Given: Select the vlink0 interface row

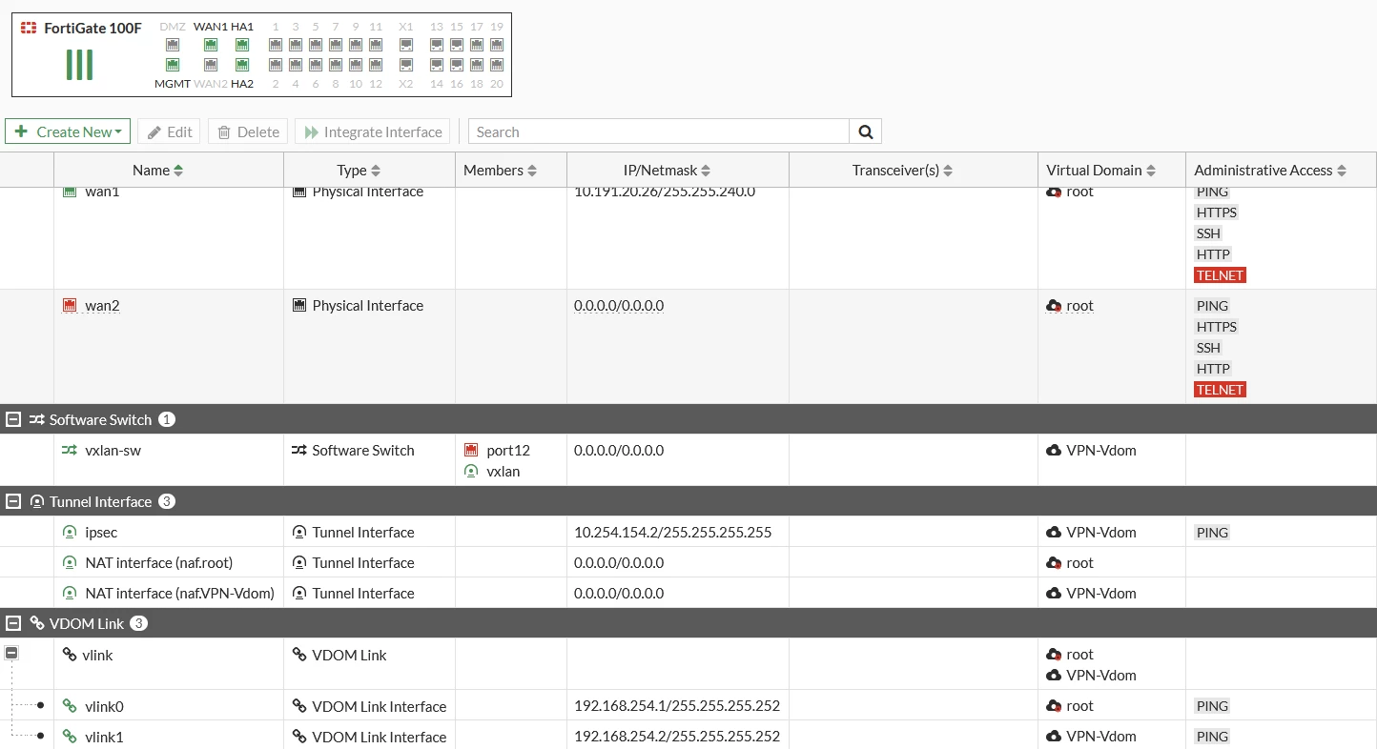Looking at the screenshot, I should (688, 706).
